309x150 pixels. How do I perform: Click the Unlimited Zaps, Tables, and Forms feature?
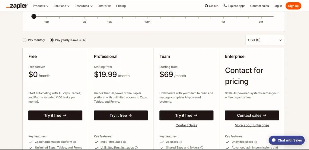tap(59, 148)
